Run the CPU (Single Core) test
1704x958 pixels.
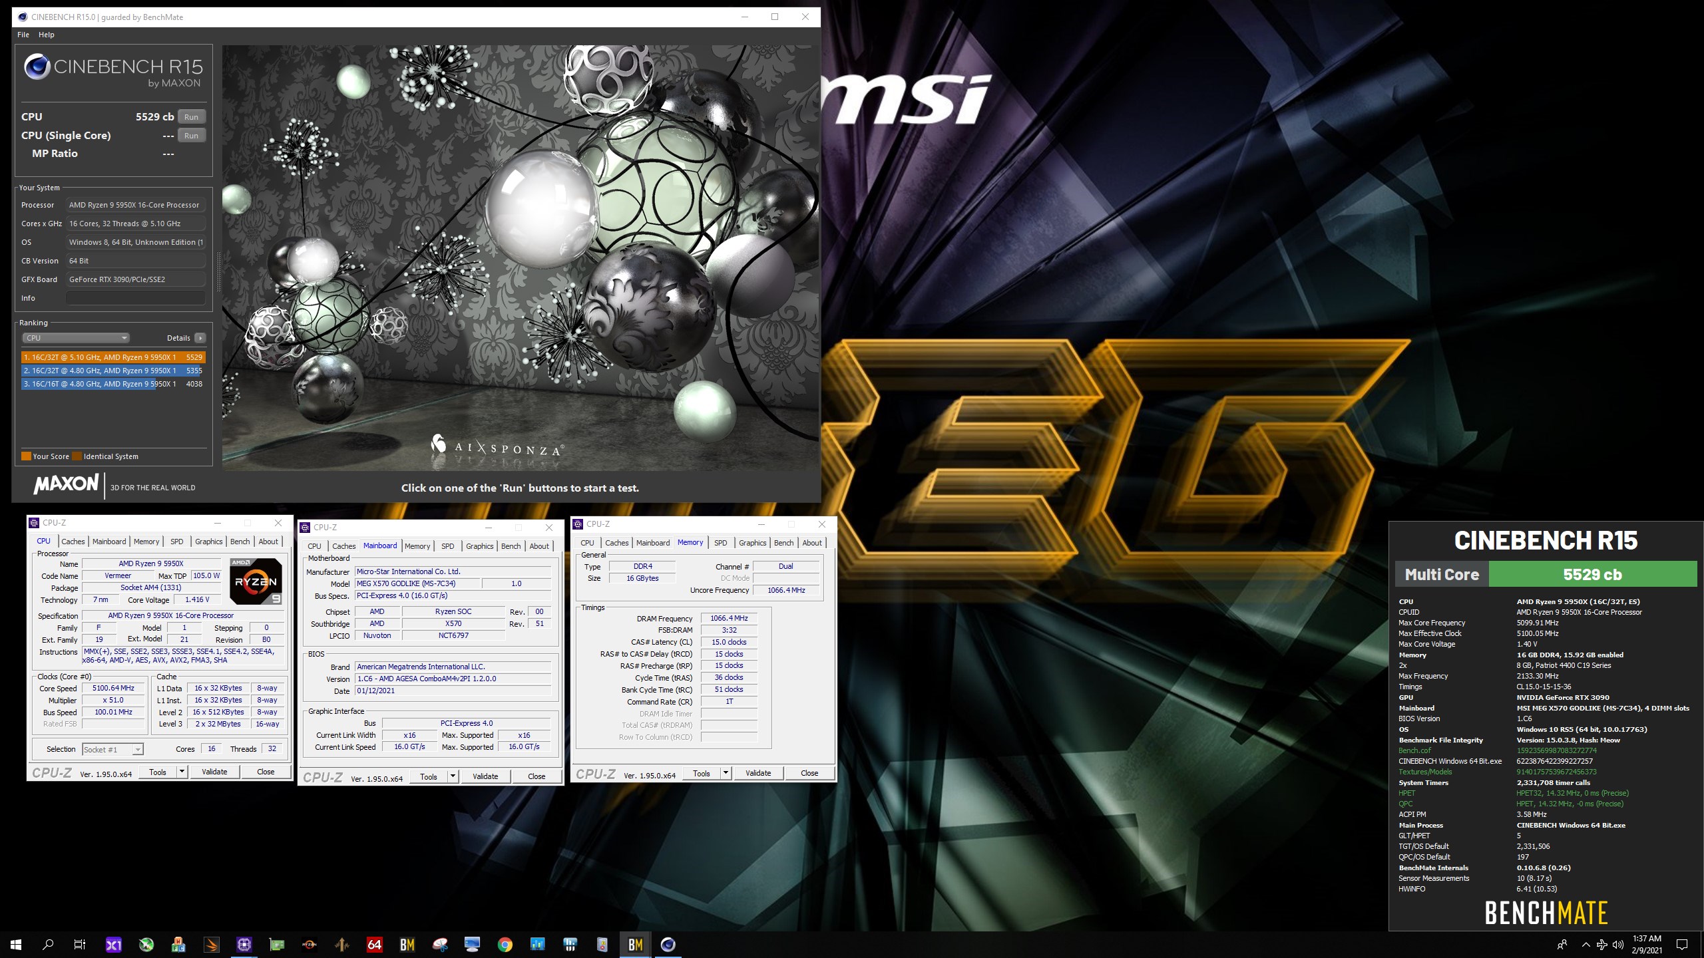pos(191,136)
